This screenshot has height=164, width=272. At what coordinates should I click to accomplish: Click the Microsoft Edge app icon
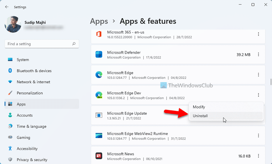(x=99, y=75)
